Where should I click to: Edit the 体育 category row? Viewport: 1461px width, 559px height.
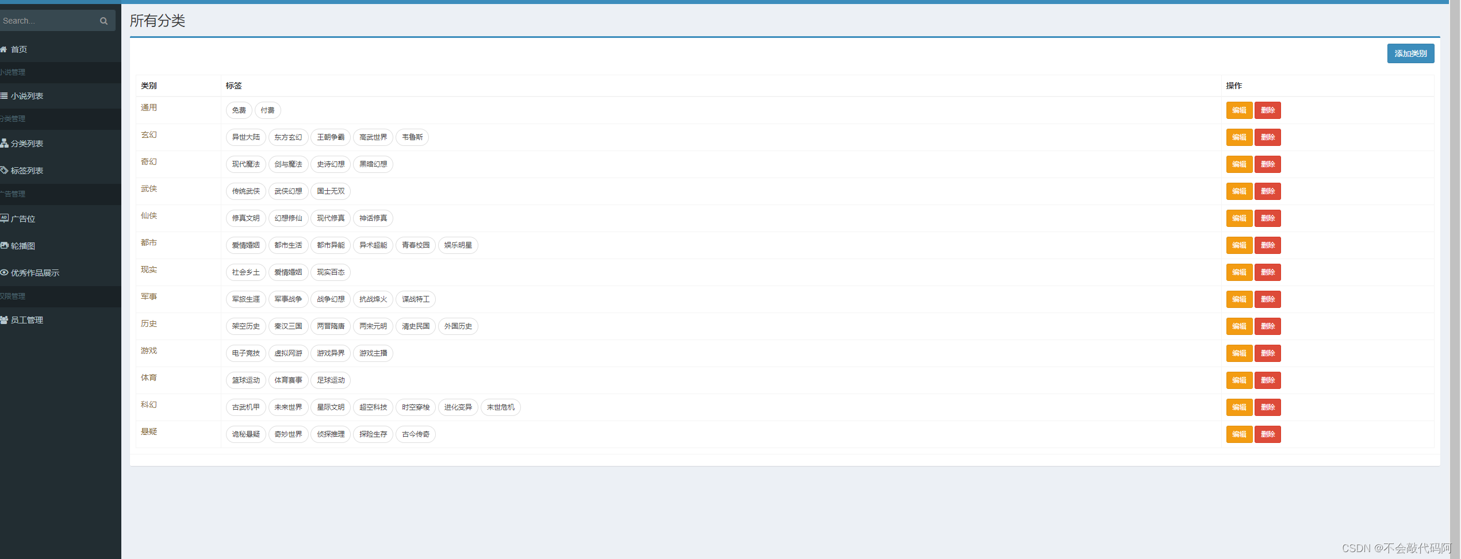point(1239,380)
